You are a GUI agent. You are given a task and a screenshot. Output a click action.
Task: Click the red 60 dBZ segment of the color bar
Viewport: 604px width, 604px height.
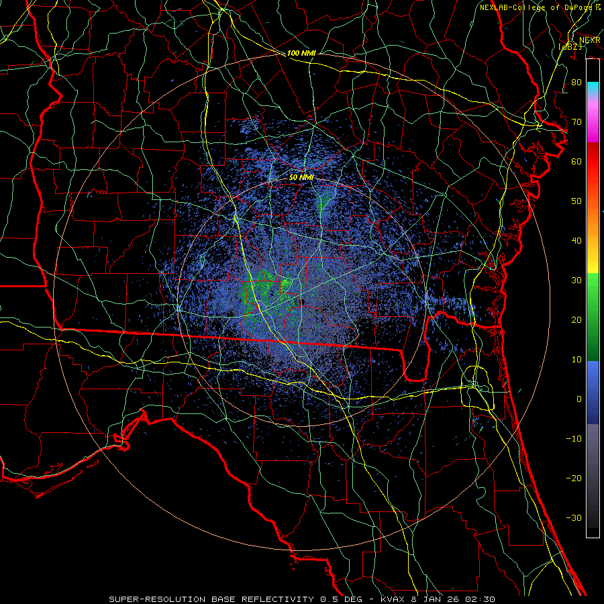[x=593, y=161]
